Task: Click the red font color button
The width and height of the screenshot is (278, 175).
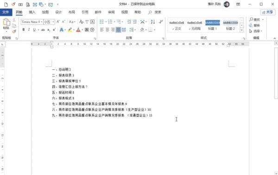Action: pyautogui.click(x=78, y=30)
